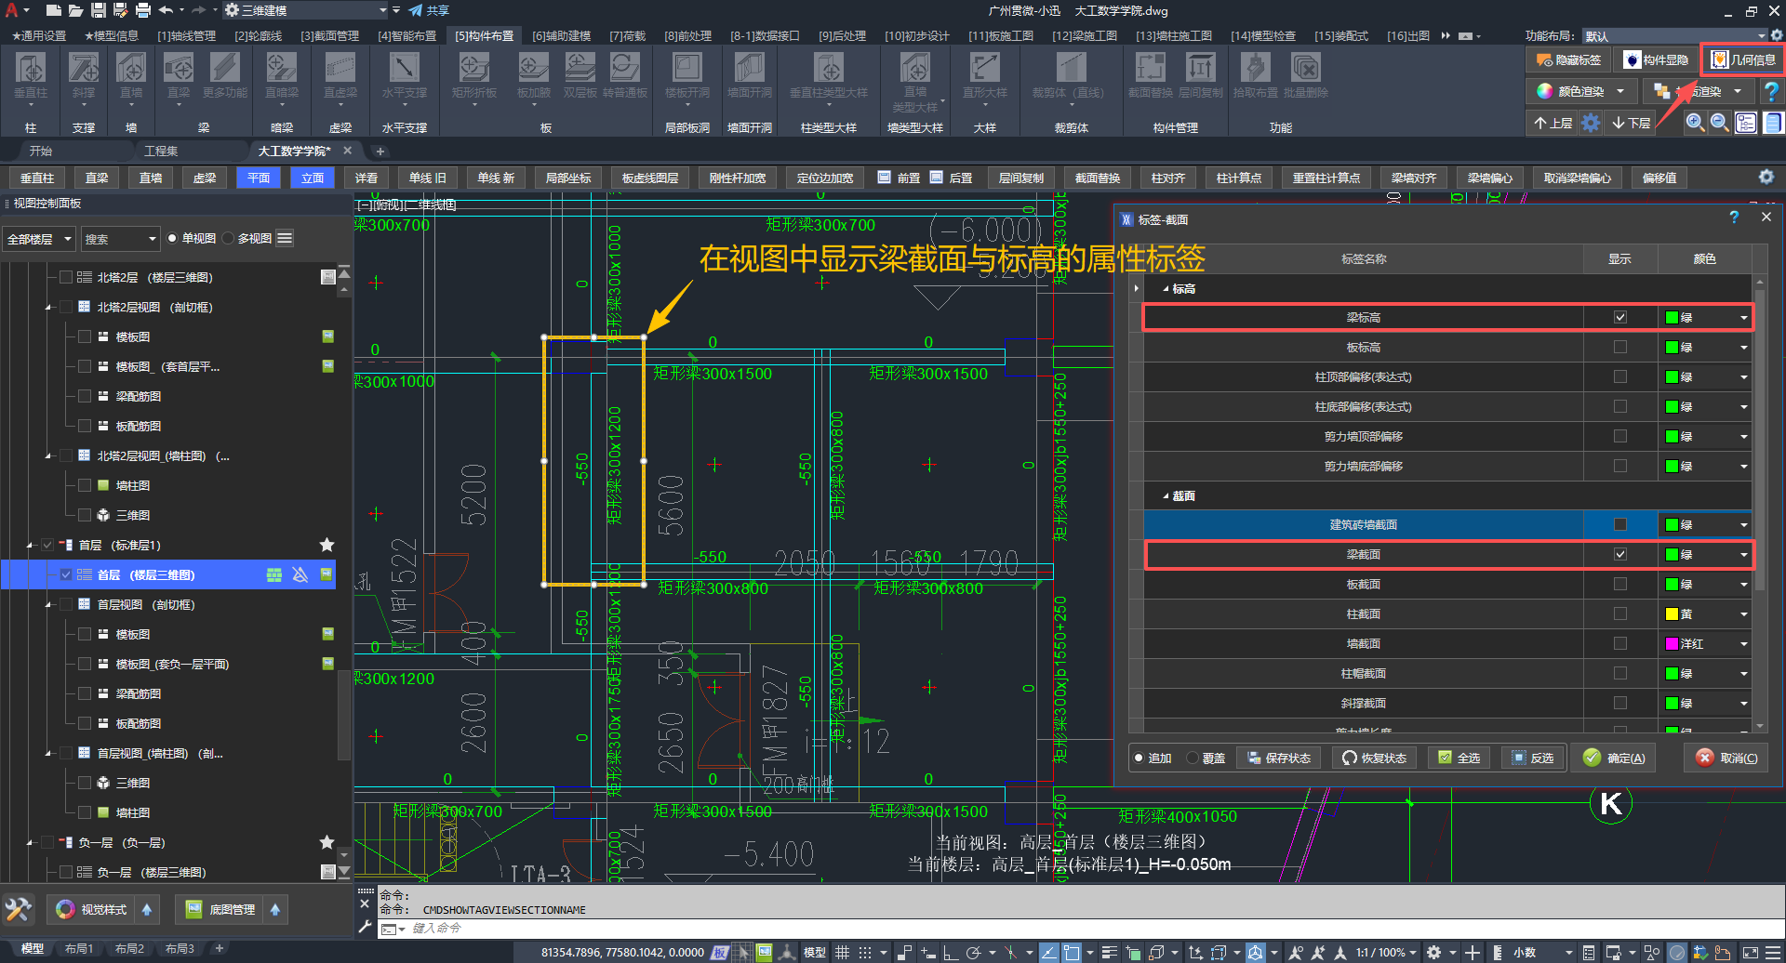This screenshot has width=1786, height=963.
Task: Check the 模板图 checkbox under 北塔2层视图
Action: pyautogui.click(x=85, y=336)
